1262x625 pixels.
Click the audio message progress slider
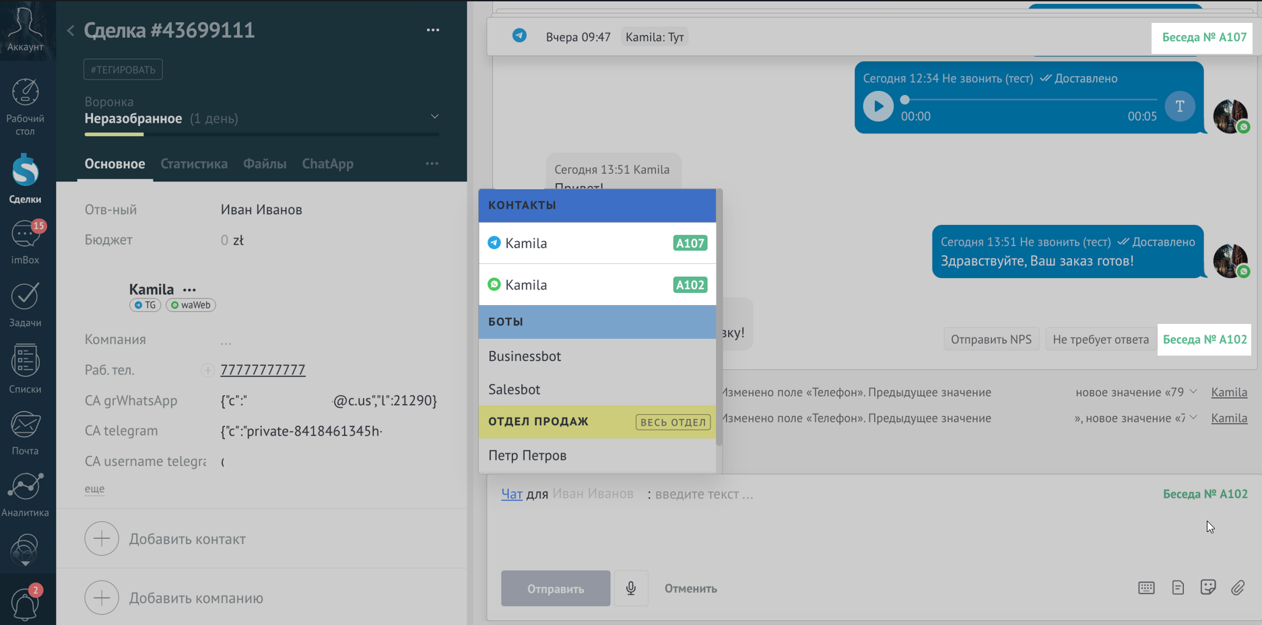[x=1029, y=100]
